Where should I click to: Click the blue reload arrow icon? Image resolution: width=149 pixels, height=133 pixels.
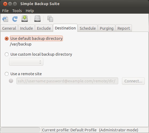15,19
